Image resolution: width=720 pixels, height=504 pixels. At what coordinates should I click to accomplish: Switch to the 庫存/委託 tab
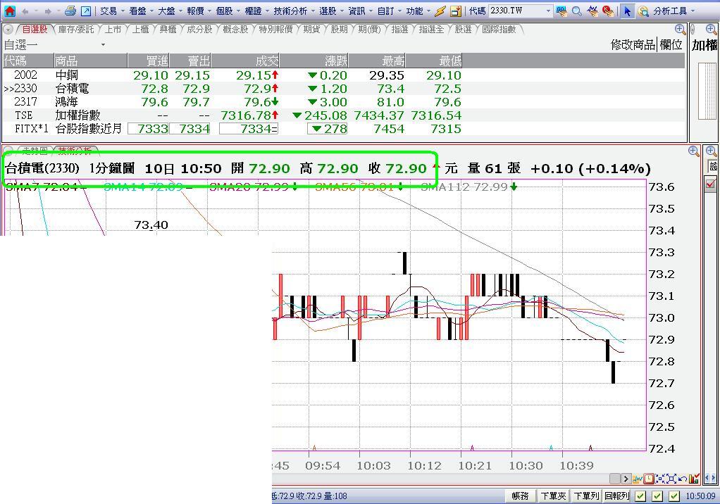click(x=76, y=30)
